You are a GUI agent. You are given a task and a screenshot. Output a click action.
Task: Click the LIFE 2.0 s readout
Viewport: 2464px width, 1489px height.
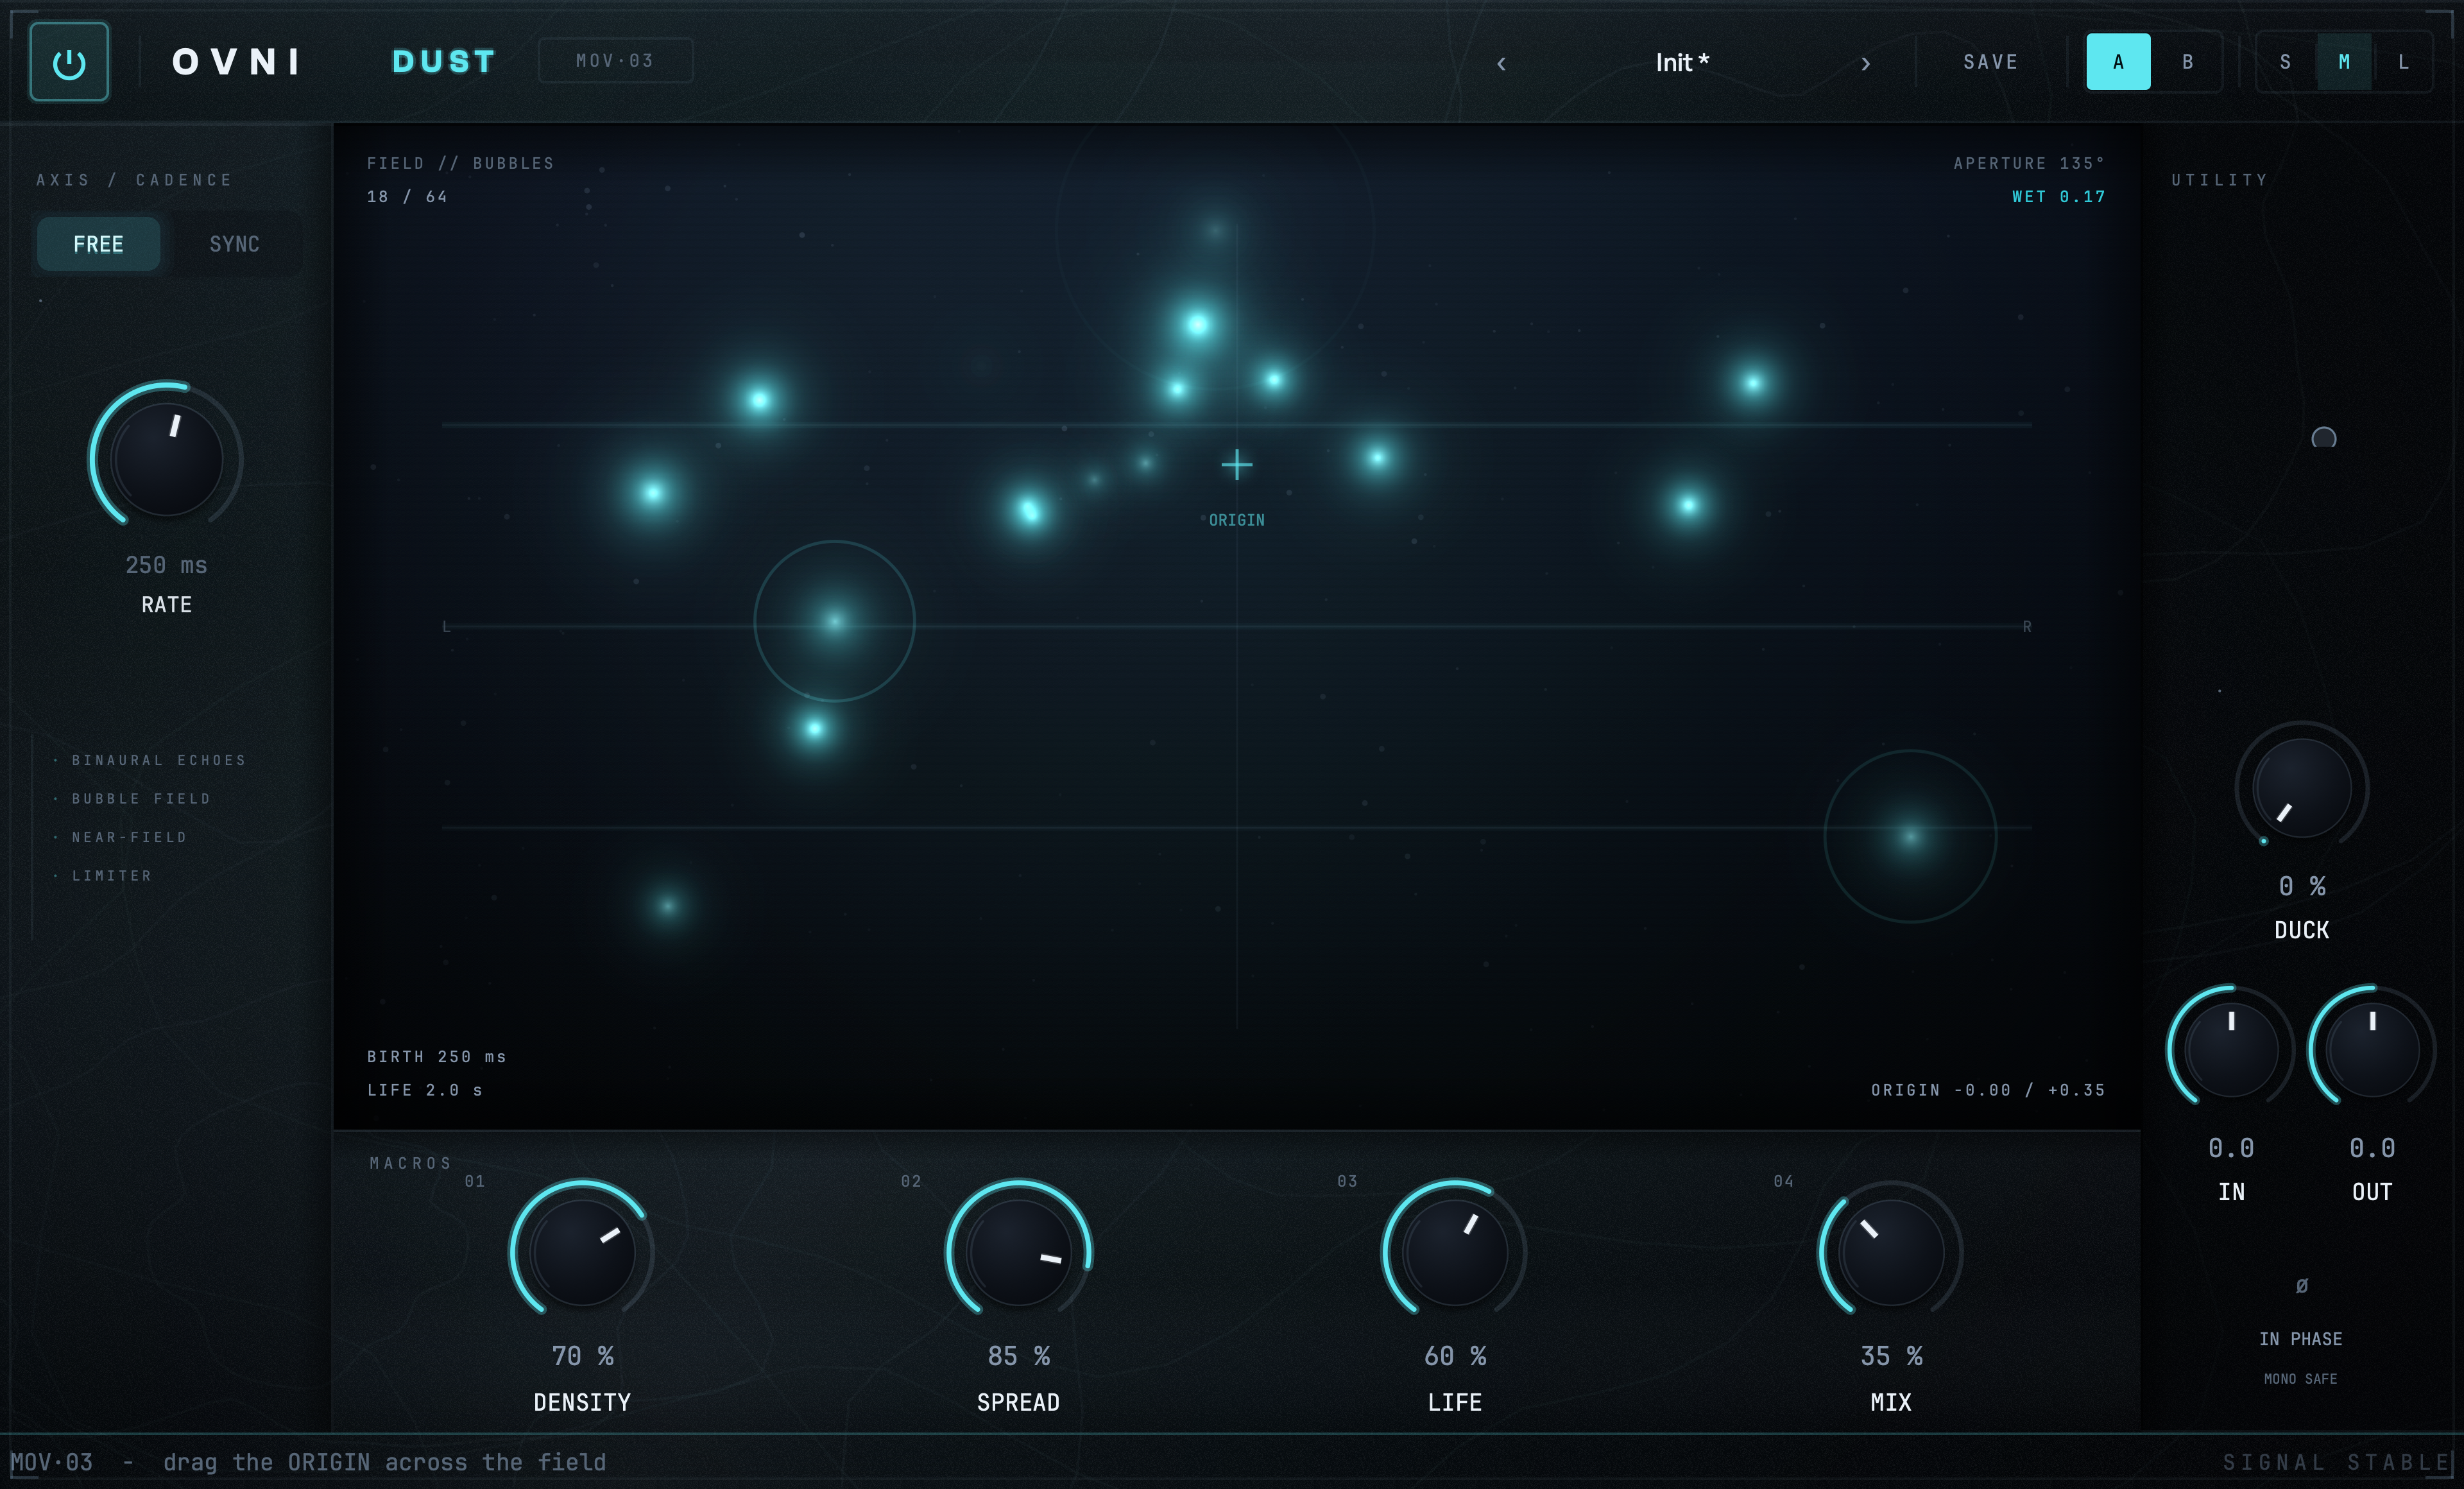click(425, 1091)
